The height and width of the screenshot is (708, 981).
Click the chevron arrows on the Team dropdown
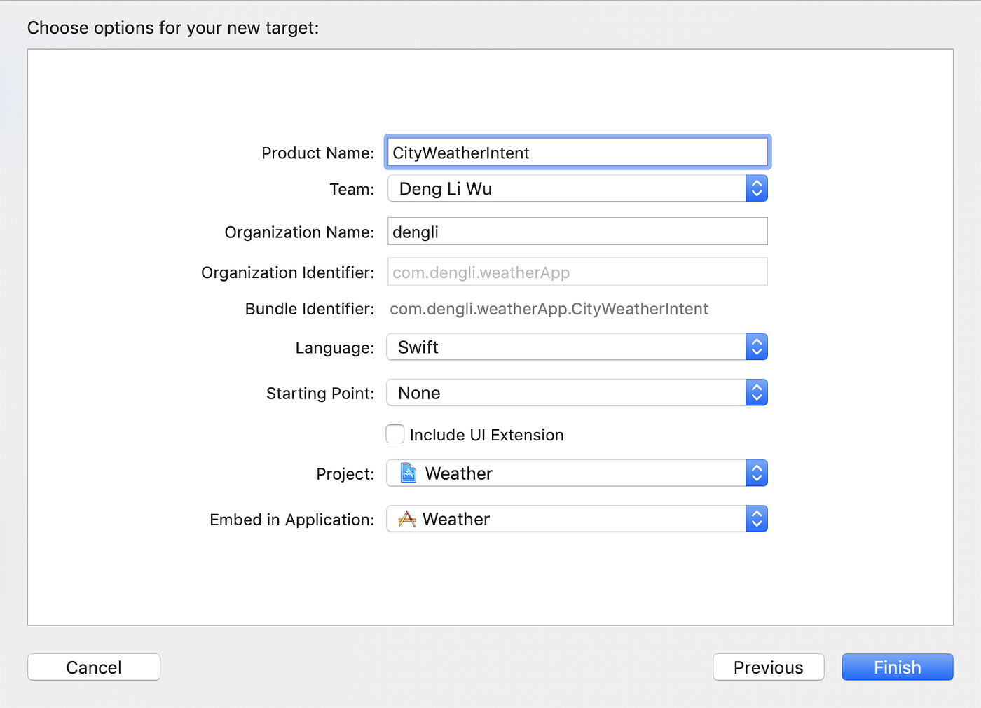(756, 188)
